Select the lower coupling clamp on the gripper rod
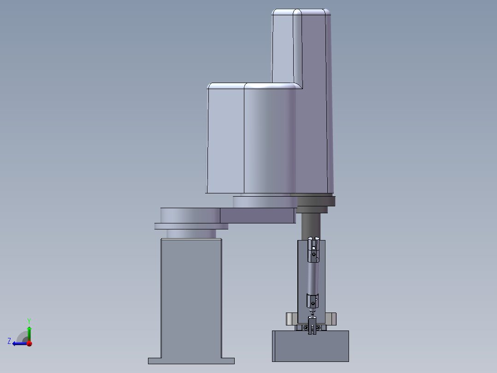Screen dimensions: 497x373 pyautogui.click(x=313, y=301)
